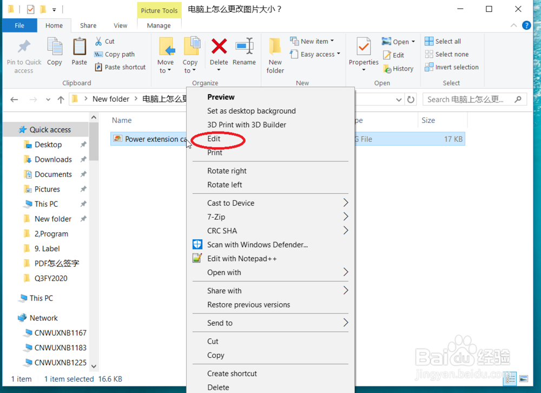Switch to details view icon in status bar
The image size is (541, 393).
pyautogui.click(x=511, y=379)
